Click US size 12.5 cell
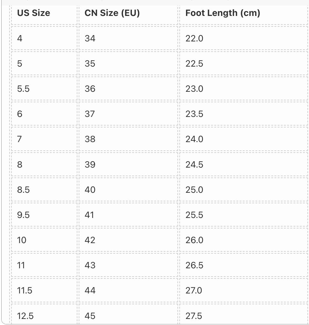Viewport: 309px width, 325px height. pos(44,314)
